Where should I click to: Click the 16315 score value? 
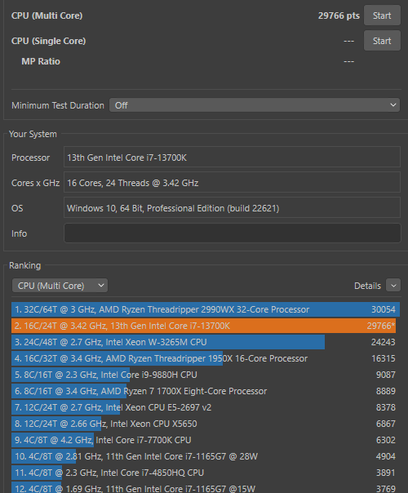coord(384,358)
